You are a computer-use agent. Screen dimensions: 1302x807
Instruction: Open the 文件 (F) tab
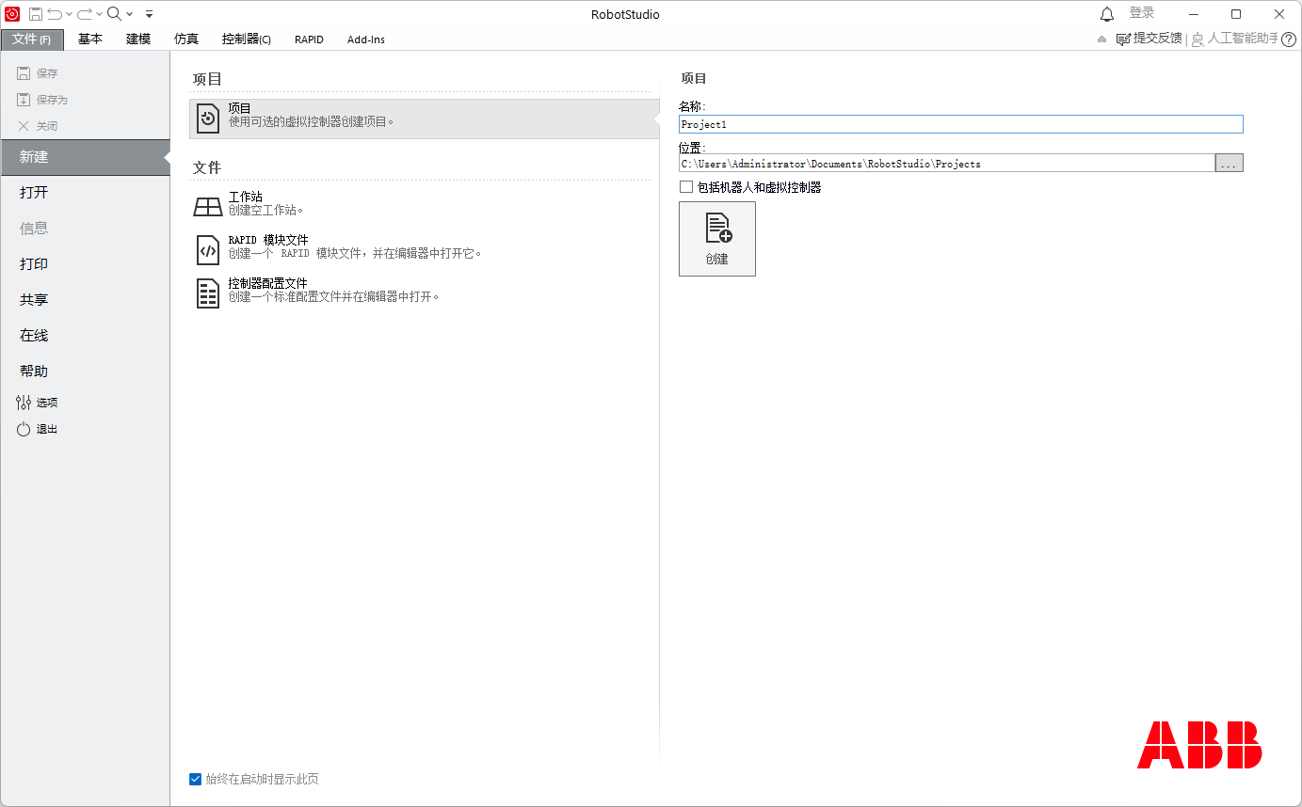(32, 40)
